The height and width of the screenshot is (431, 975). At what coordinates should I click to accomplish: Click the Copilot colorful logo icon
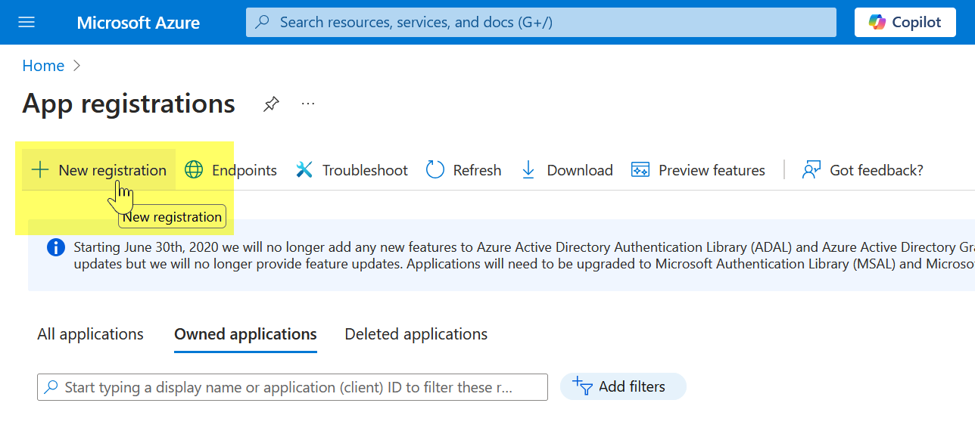tap(877, 23)
